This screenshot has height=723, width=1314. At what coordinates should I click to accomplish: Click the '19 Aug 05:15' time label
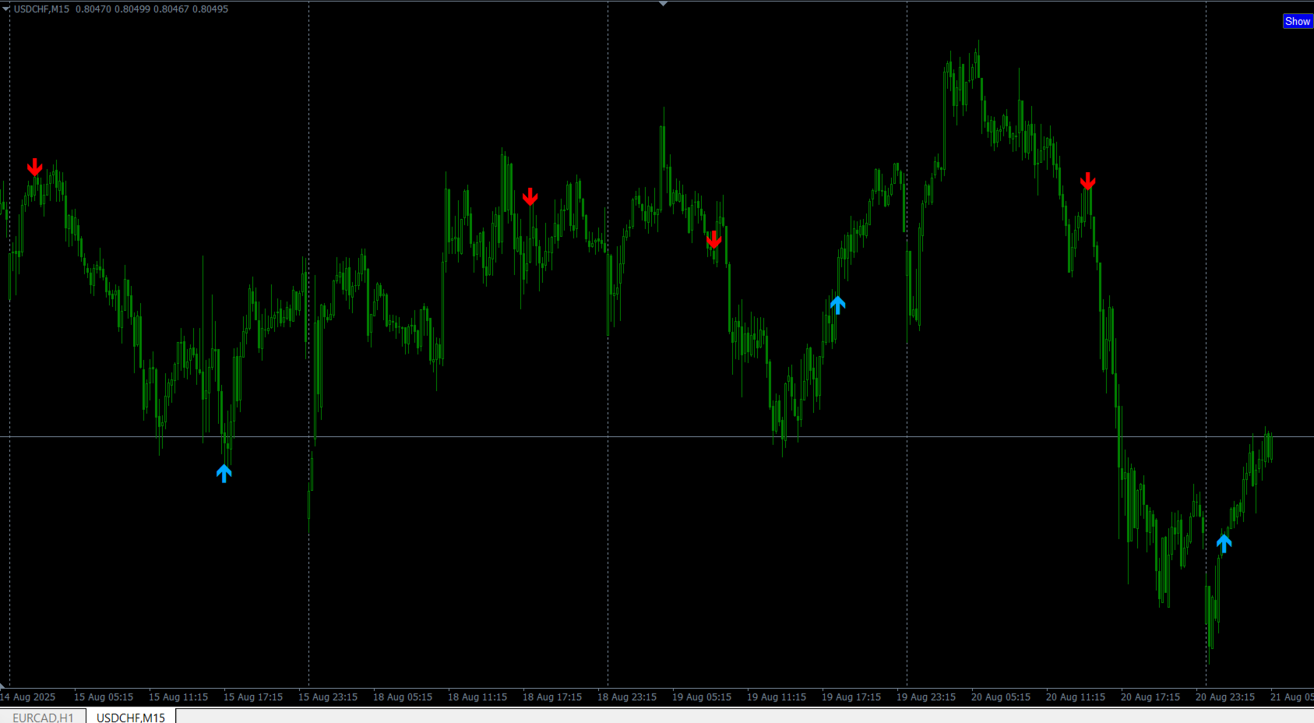pyautogui.click(x=702, y=697)
